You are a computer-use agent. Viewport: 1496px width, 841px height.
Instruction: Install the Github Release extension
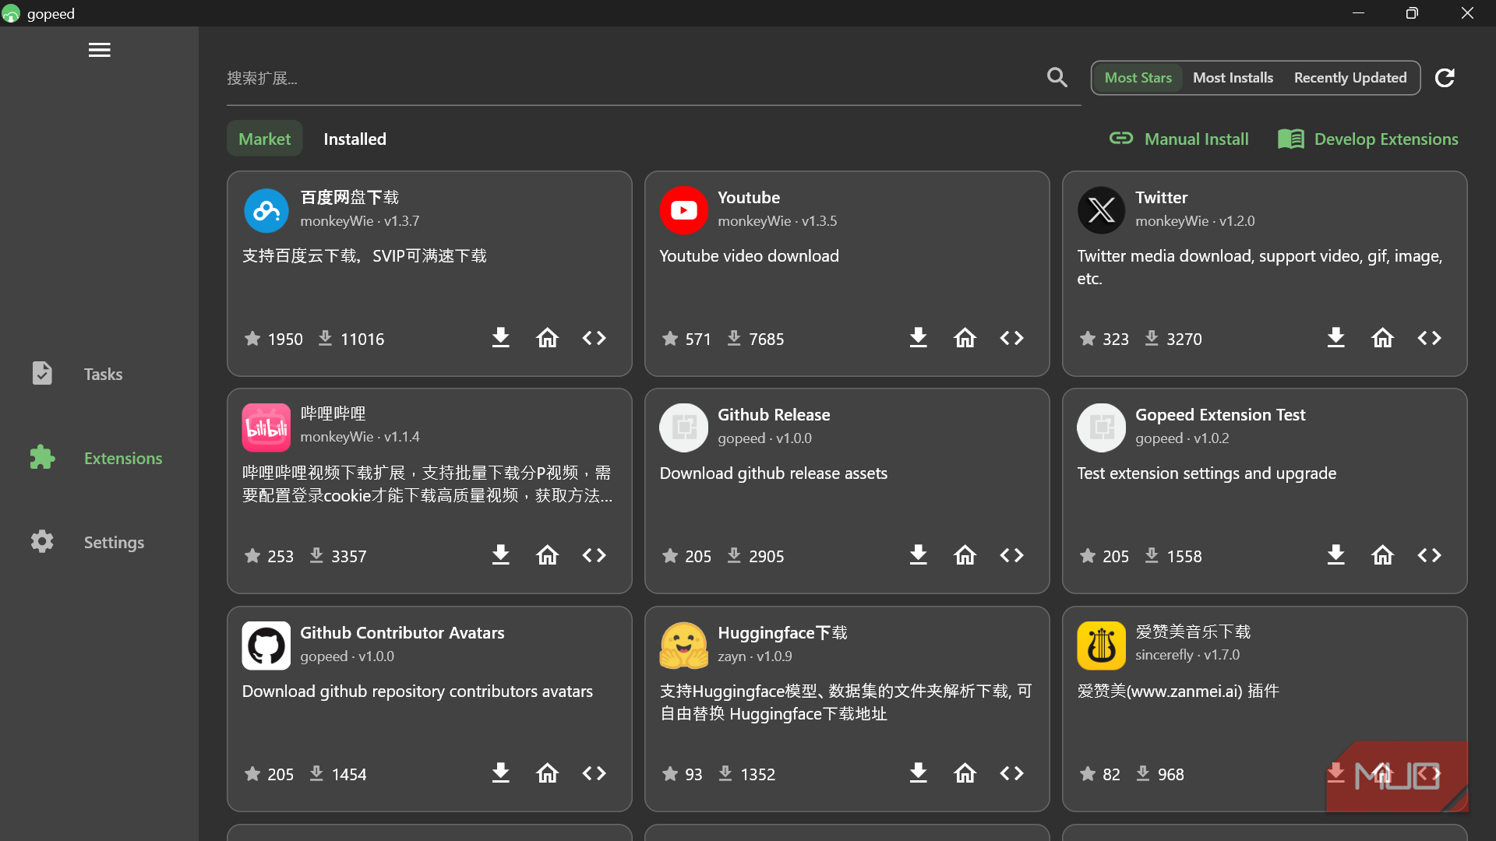(x=918, y=555)
